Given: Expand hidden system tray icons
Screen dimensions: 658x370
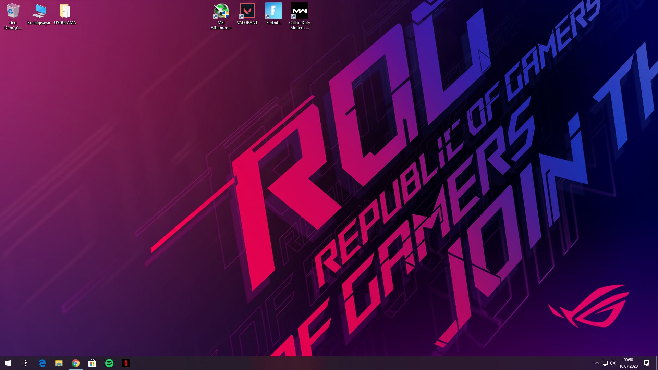Looking at the screenshot, I should [x=596, y=363].
